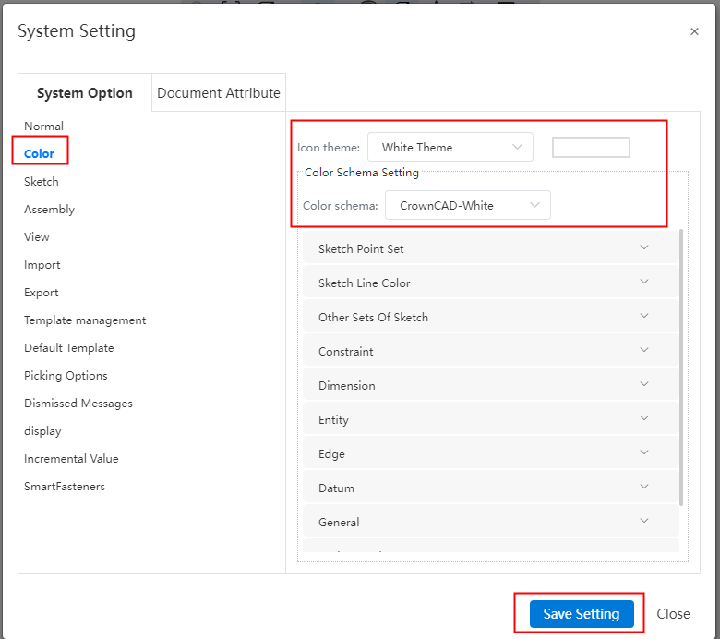Screen dimensions: 720x639
Task: Expand the Entity color section
Action: pos(490,419)
